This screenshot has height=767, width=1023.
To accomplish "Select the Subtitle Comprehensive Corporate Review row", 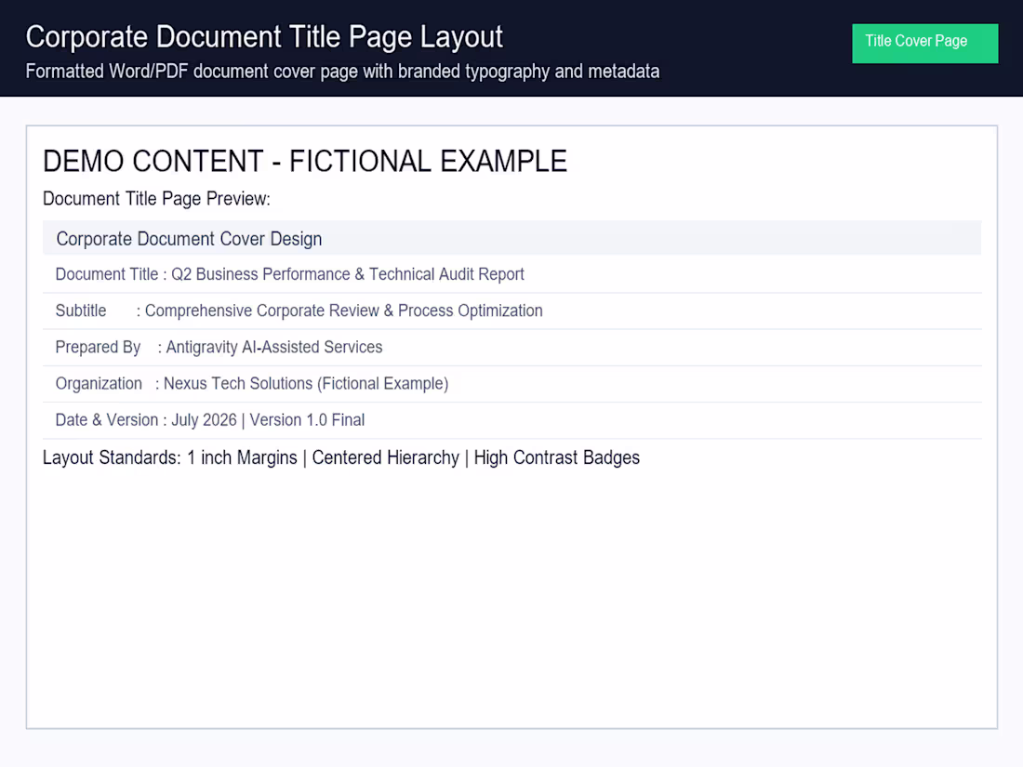I will [512, 311].
